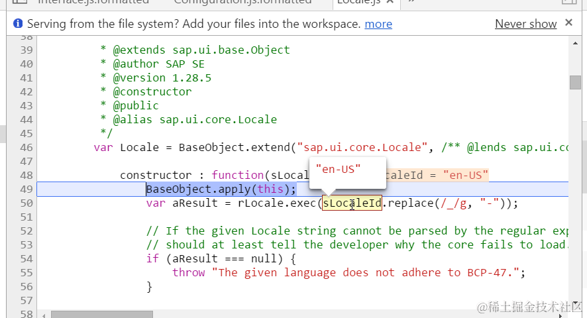Click the 'function' keyword on line 48

pos(238,176)
